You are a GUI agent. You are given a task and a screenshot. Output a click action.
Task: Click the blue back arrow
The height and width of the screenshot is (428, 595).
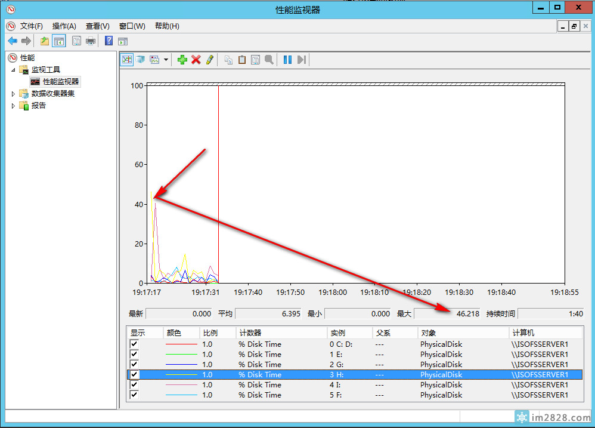point(12,41)
